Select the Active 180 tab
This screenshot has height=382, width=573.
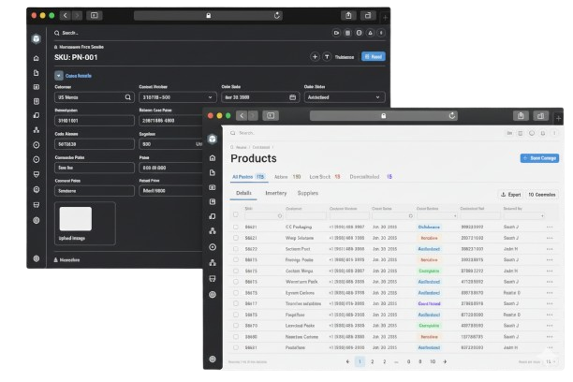pos(287,177)
